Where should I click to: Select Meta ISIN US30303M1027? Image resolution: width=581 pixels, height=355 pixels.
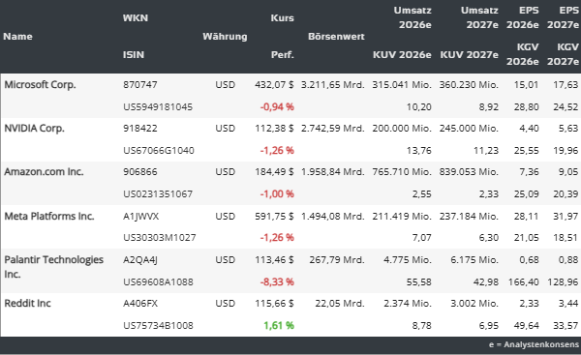click(x=160, y=238)
